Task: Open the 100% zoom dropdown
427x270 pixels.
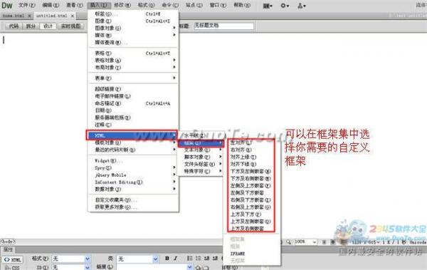Action: (315, 242)
